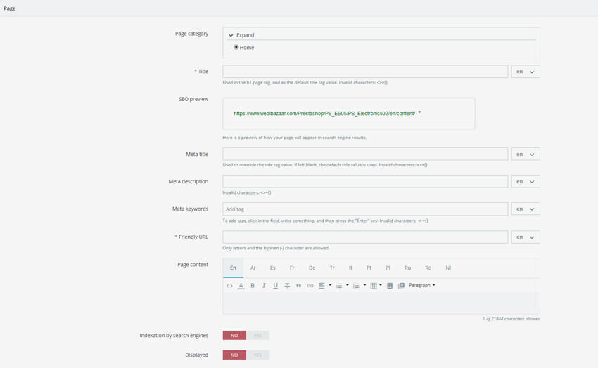Switch to the Tr content tab
Viewport: 598px width, 368px height.
point(332,268)
